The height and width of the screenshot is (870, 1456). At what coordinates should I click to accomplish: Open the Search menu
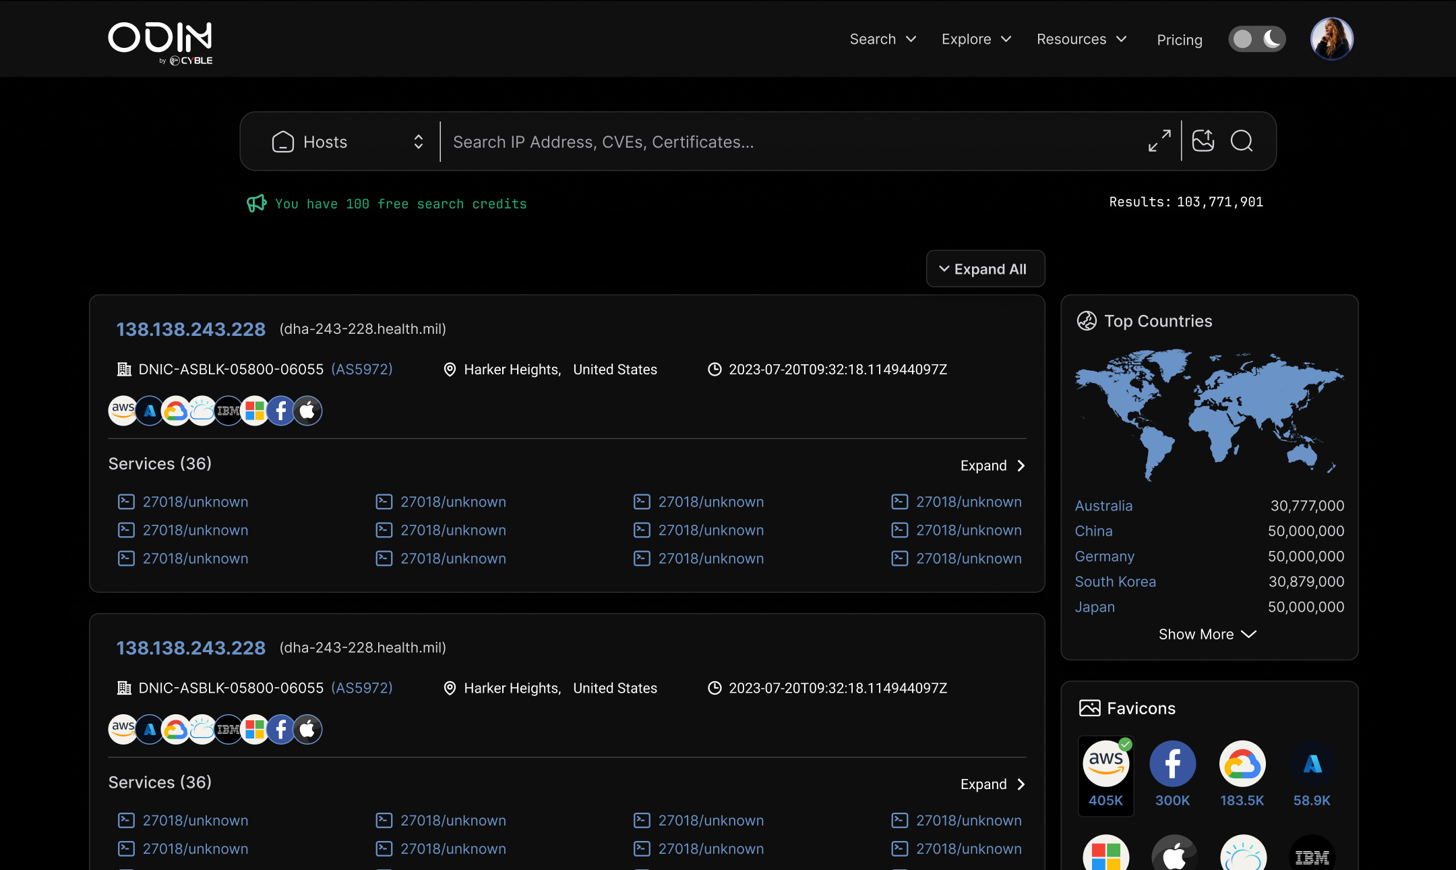click(x=882, y=39)
